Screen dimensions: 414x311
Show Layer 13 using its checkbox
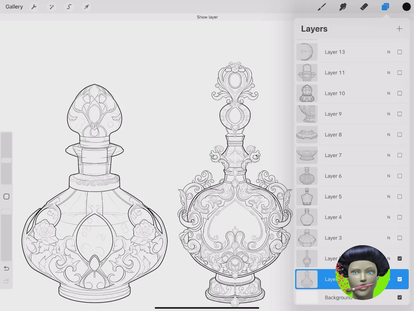[400, 52]
